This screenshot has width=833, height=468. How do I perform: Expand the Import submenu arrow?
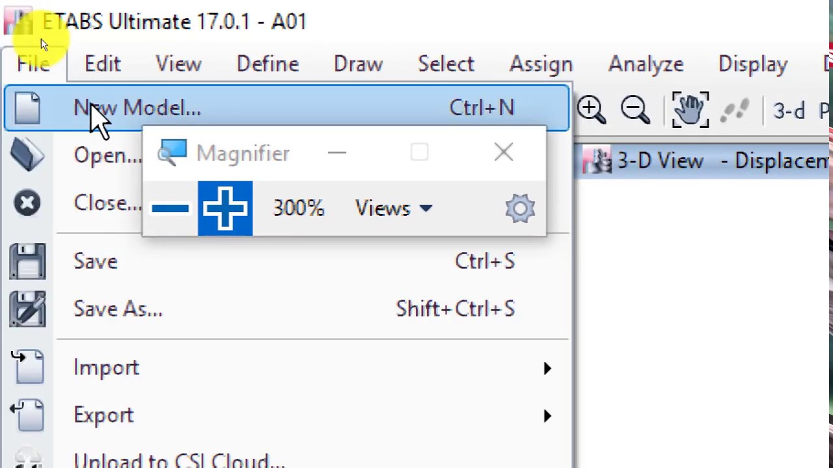coord(547,369)
